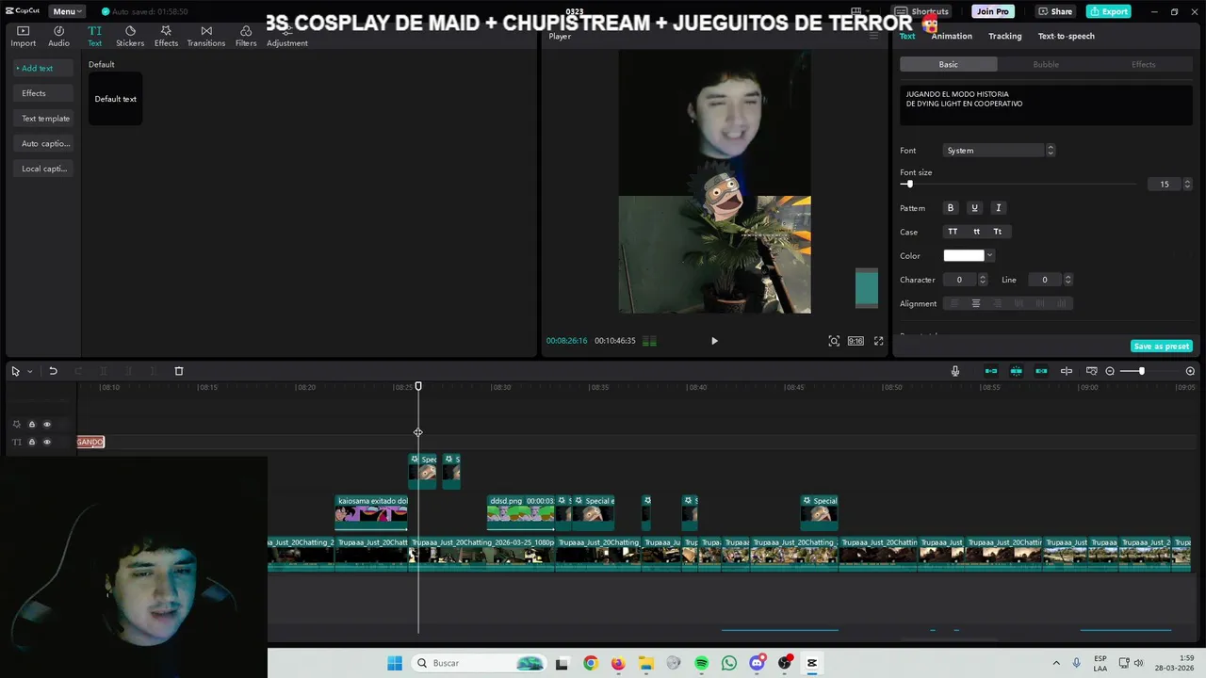The image size is (1206, 678).
Task: Undo the last timeline action
Action: (x=53, y=371)
